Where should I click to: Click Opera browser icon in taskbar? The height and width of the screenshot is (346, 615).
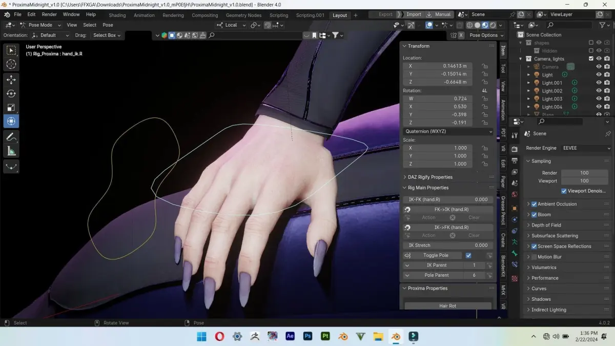[219, 336]
